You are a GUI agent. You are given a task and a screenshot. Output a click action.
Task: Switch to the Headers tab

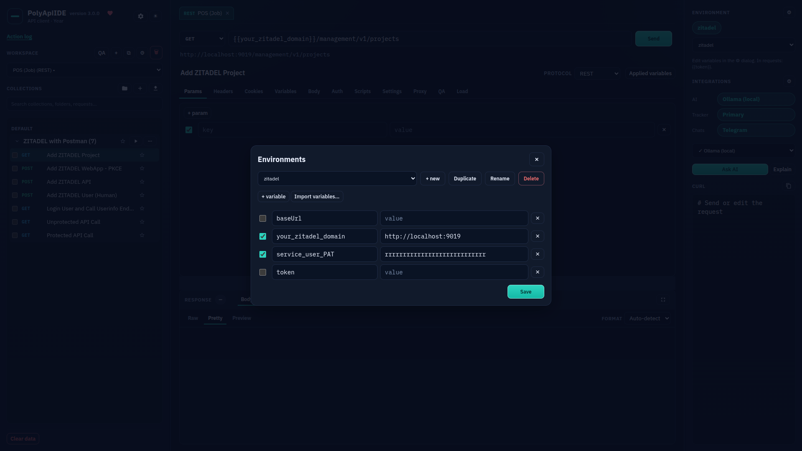[x=223, y=91]
